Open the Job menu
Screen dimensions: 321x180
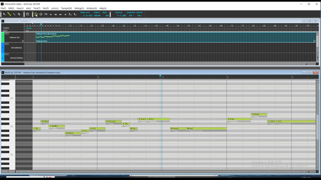pyautogui.click(x=28, y=8)
